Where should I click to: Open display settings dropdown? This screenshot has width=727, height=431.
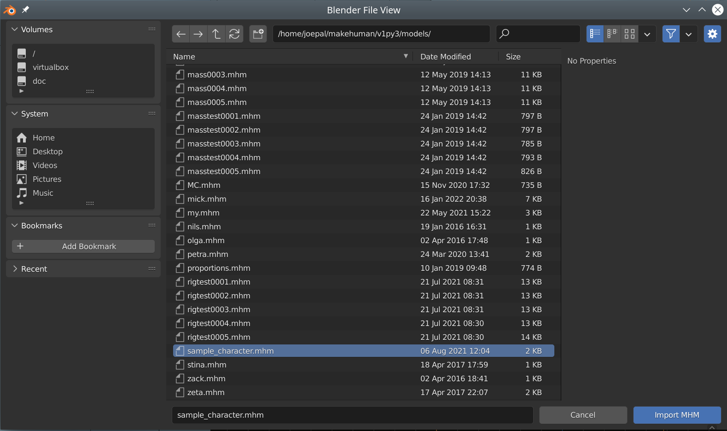647,34
